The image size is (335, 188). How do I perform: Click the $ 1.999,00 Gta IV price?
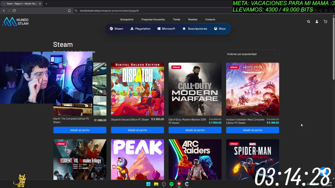pyautogui.click(x=100, y=120)
